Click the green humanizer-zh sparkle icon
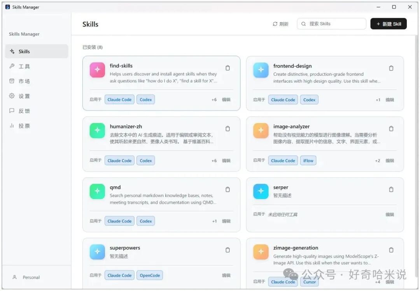 click(x=97, y=130)
